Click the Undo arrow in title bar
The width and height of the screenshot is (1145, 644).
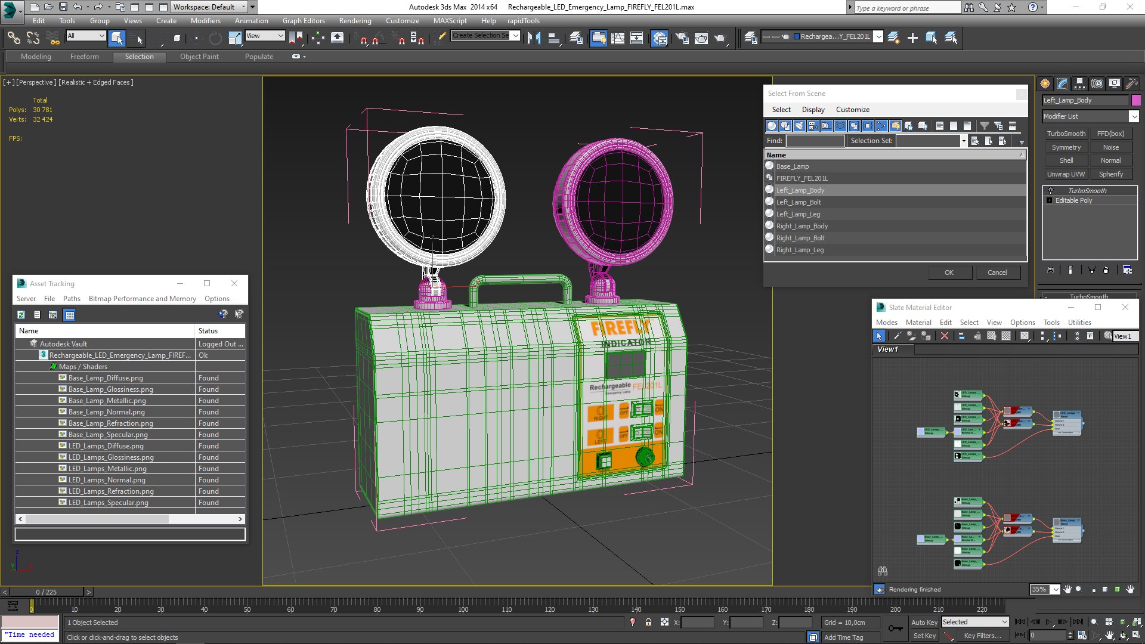click(x=78, y=7)
